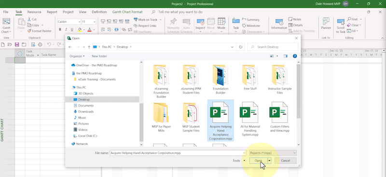The width and height of the screenshot is (386, 177).
Task: Open Mark on Track dropdown arrow
Action: click(161, 20)
